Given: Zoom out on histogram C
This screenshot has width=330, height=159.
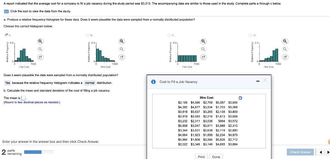Looking at the screenshot, I should tap(203, 49).
